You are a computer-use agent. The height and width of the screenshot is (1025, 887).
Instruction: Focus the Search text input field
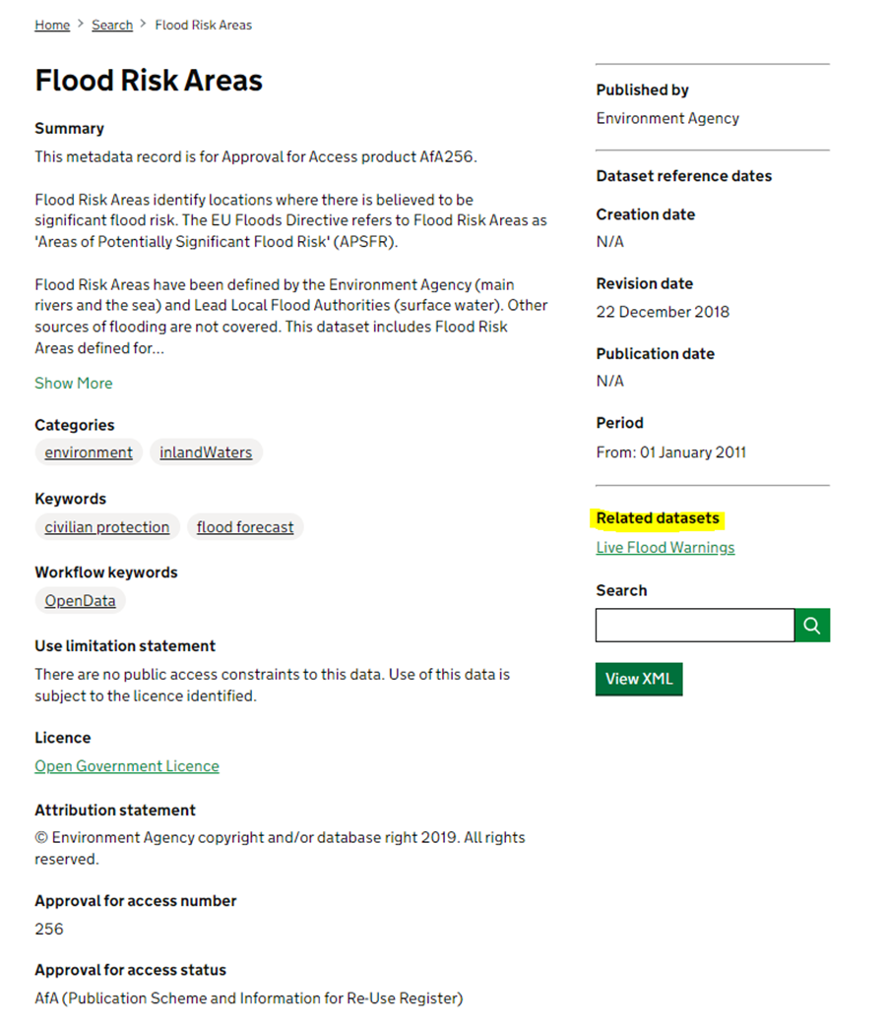click(695, 626)
